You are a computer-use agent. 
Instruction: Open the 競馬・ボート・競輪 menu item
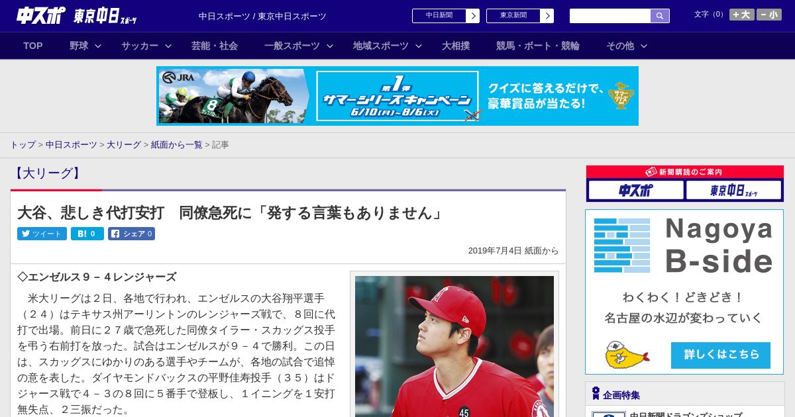538,46
